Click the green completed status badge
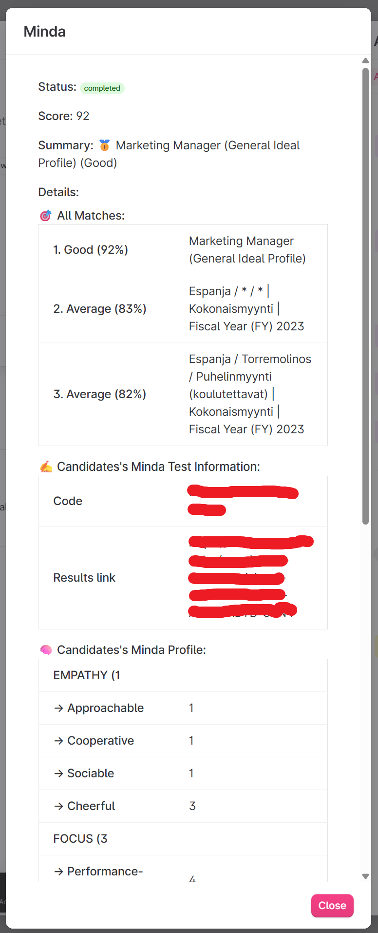 click(102, 88)
